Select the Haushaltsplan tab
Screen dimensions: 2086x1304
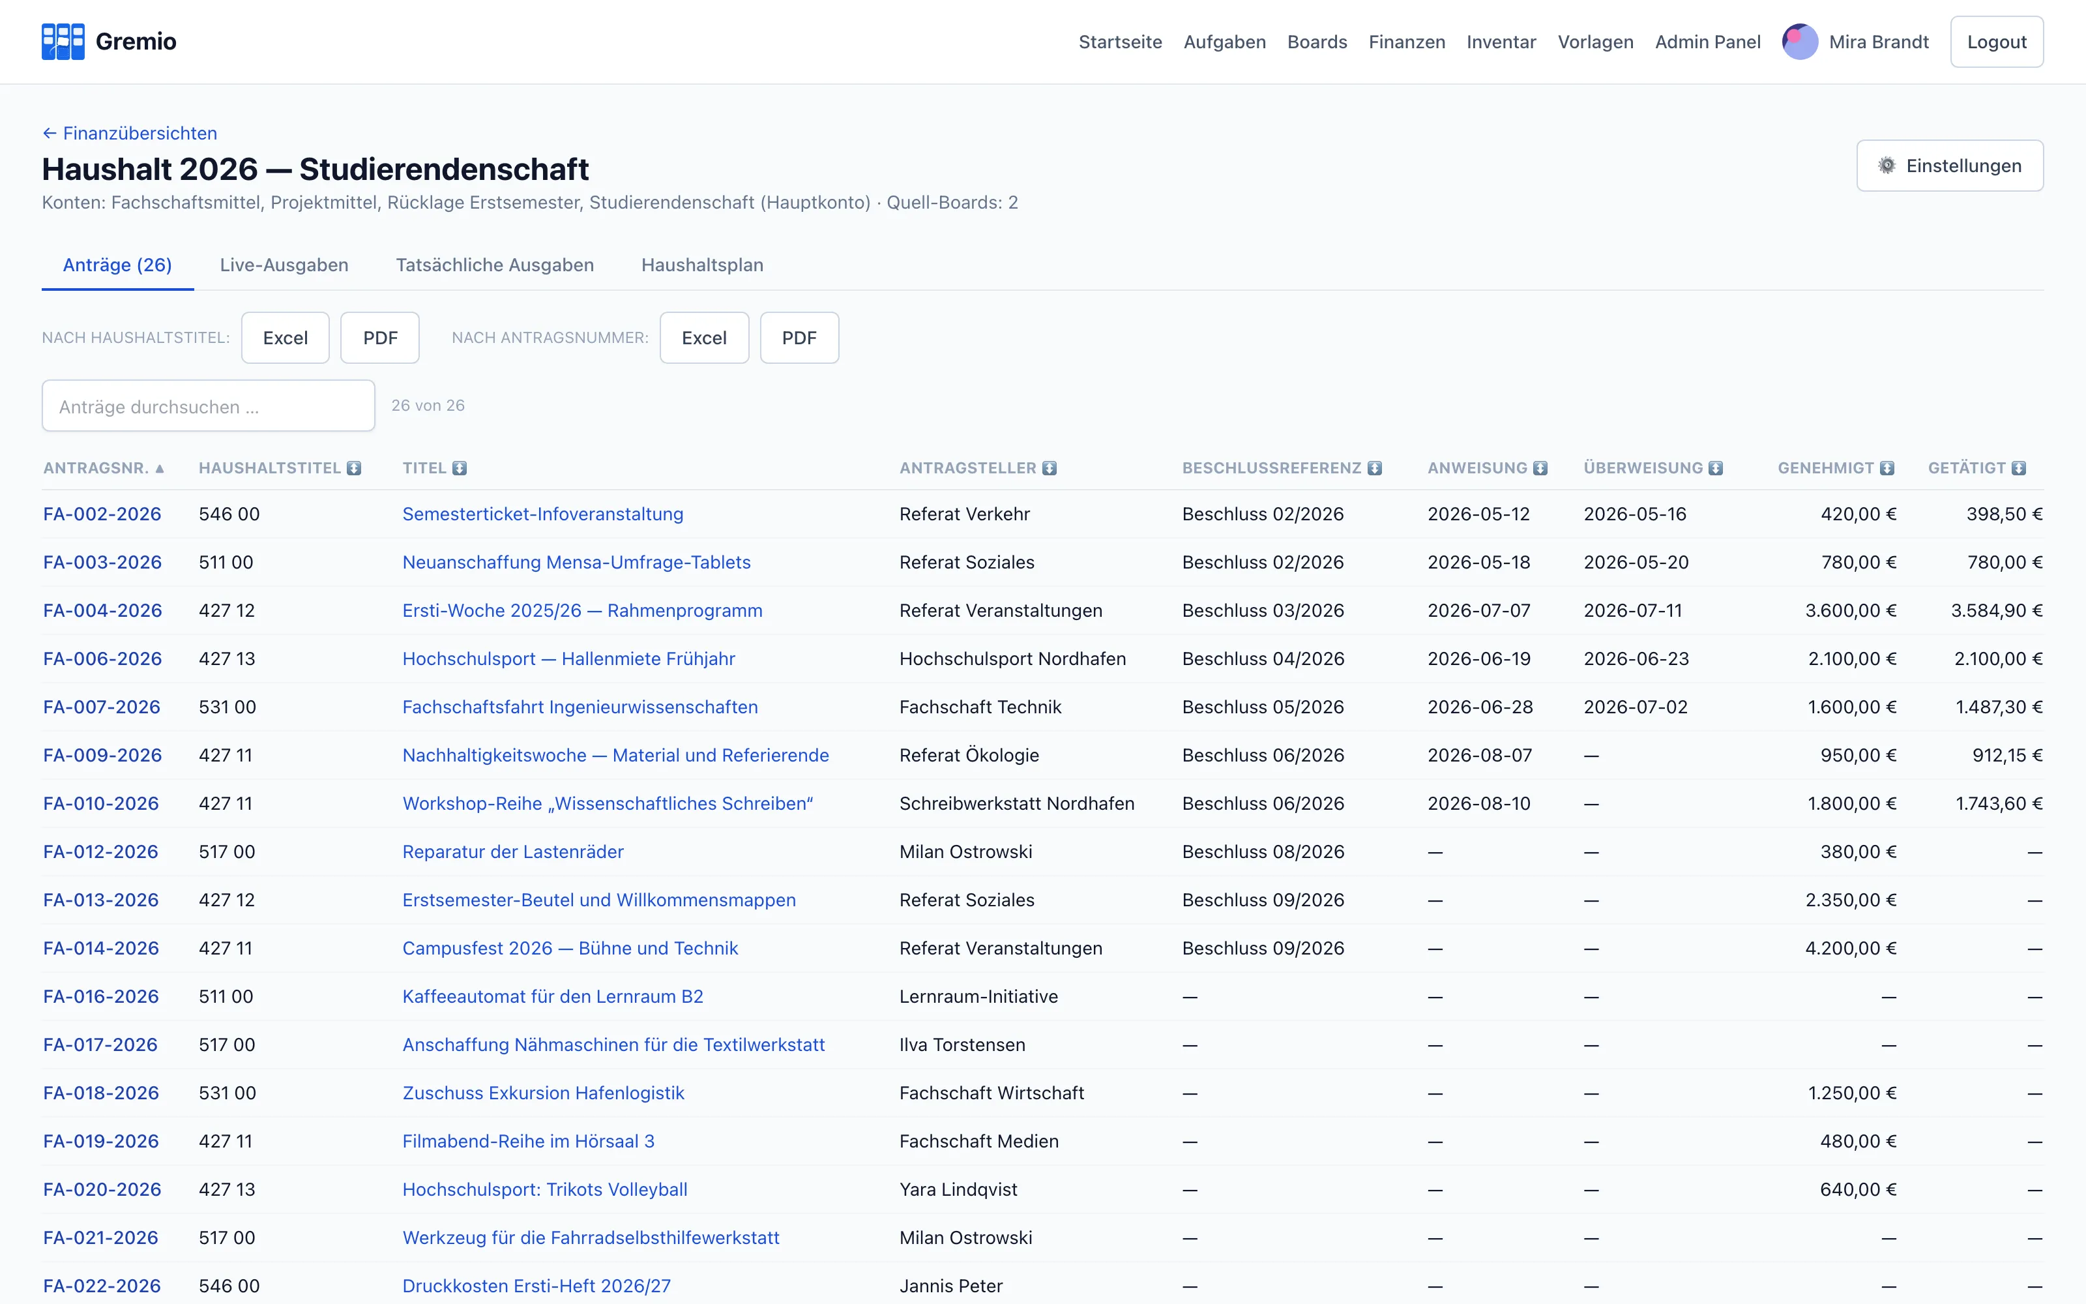[x=703, y=265]
